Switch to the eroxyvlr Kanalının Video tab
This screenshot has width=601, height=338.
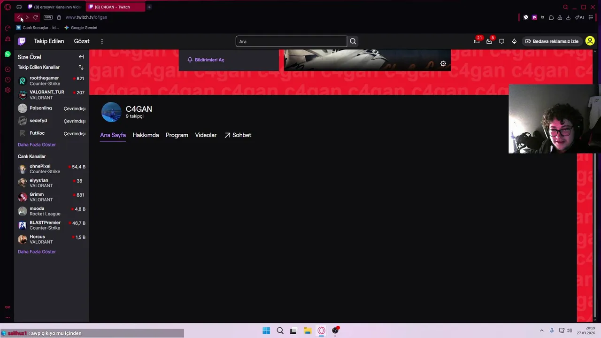coord(54,7)
